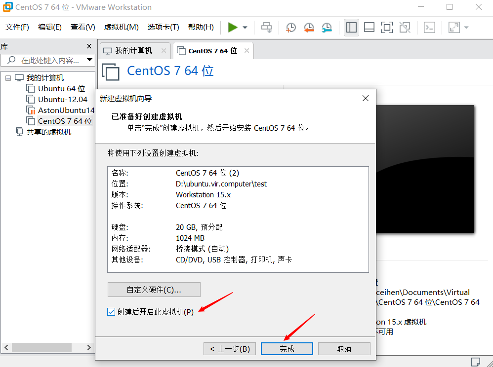Viewport: 493px width, 367px height.
Task: Click the 自定义硬件(C)... button
Action: [x=154, y=290]
